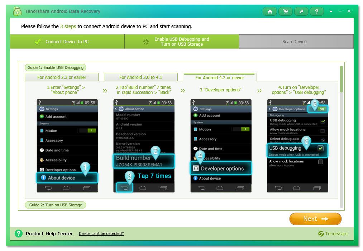Viewport: 363px width, 251px height.
Task: Switch to For Android 2.3 or earlier tab
Action: [x=62, y=77]
